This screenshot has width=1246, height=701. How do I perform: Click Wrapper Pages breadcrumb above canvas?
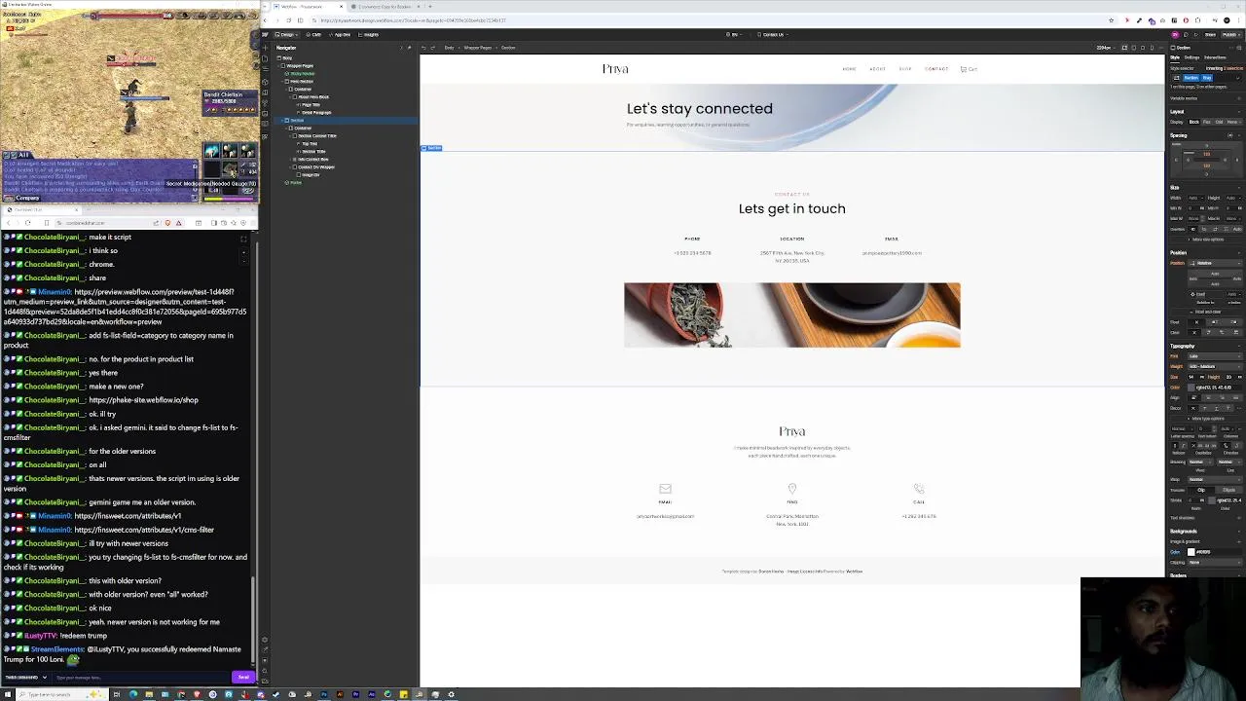(x=478, y=48)
